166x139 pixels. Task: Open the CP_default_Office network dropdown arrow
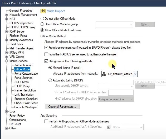[x=135, y=74]
